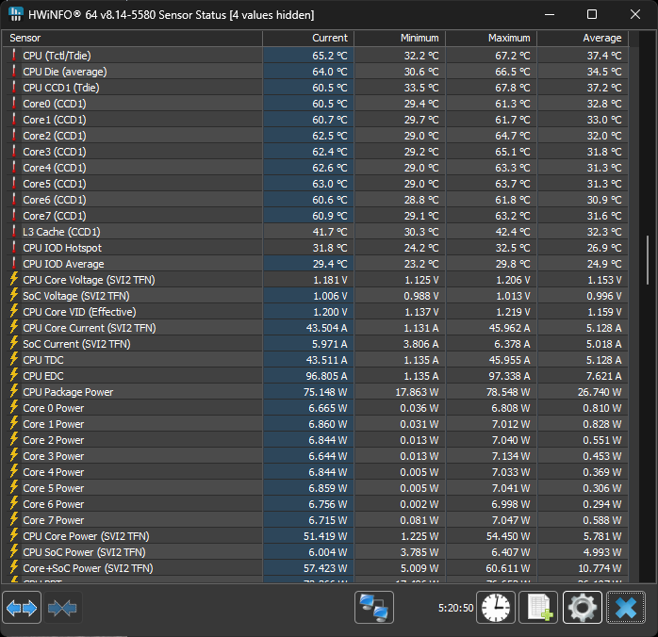Click the collapse columns inward arrows button
Viewport: 658px width, 637px height.
pyautogui.click(x=62, y=607)
